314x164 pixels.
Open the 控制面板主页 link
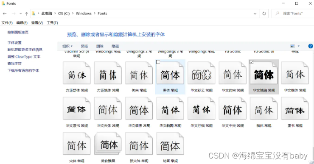pyautogui.click(x=18, y=32)
